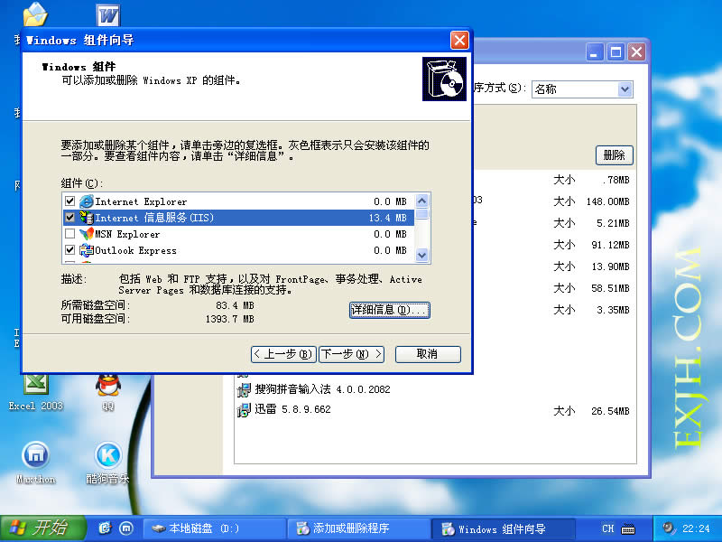Click the 3.35MB size value

pyautogui.click(x=614, y=310)
